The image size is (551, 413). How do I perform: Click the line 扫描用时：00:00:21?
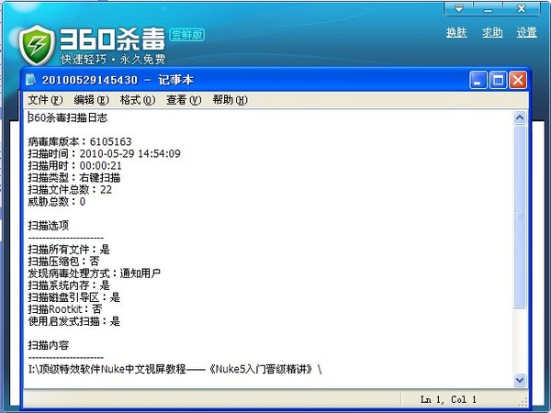(75, 165)
